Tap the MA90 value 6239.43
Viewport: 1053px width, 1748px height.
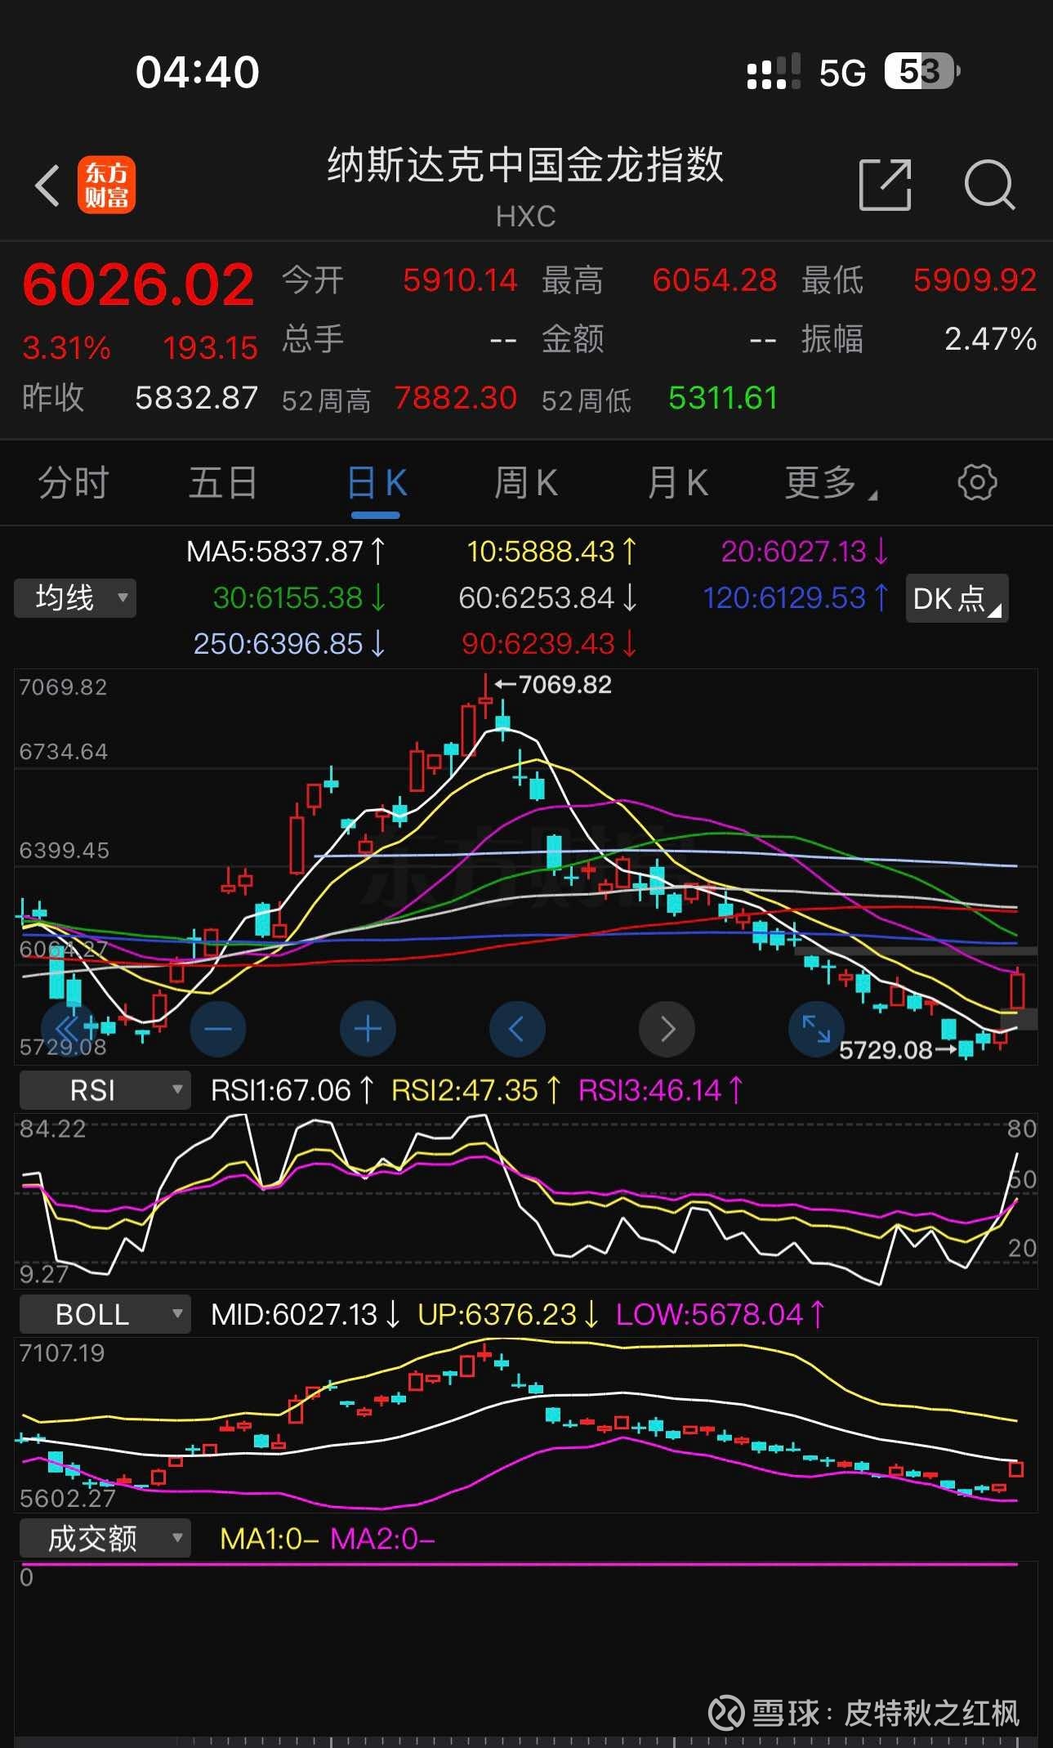click(x=549, y=644)
